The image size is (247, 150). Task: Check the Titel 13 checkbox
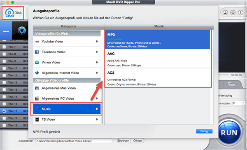click(4, 89)
